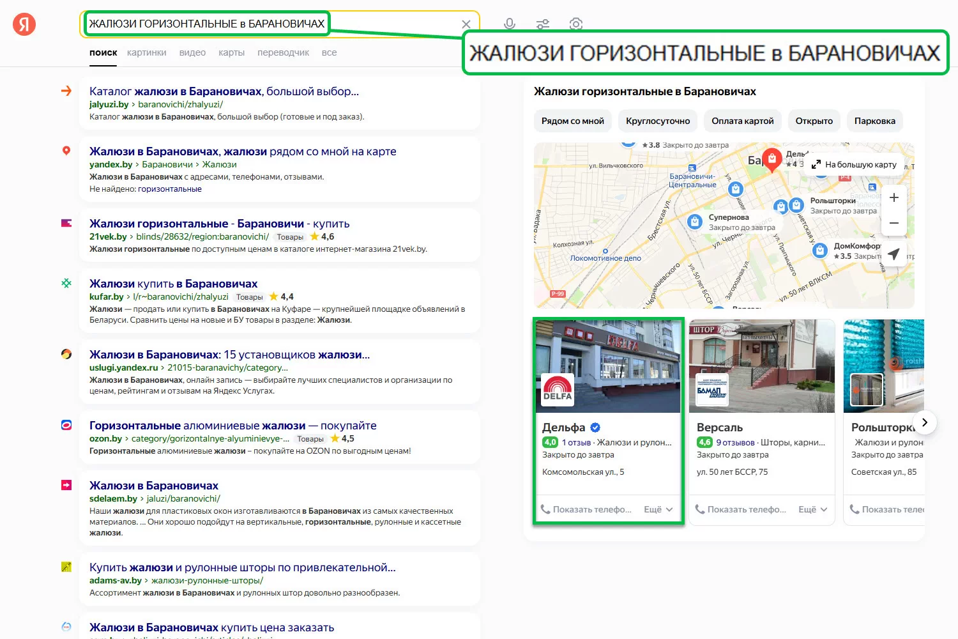Open search settings filter icon
The image size is (958, 639).
[x=543, y=24]
